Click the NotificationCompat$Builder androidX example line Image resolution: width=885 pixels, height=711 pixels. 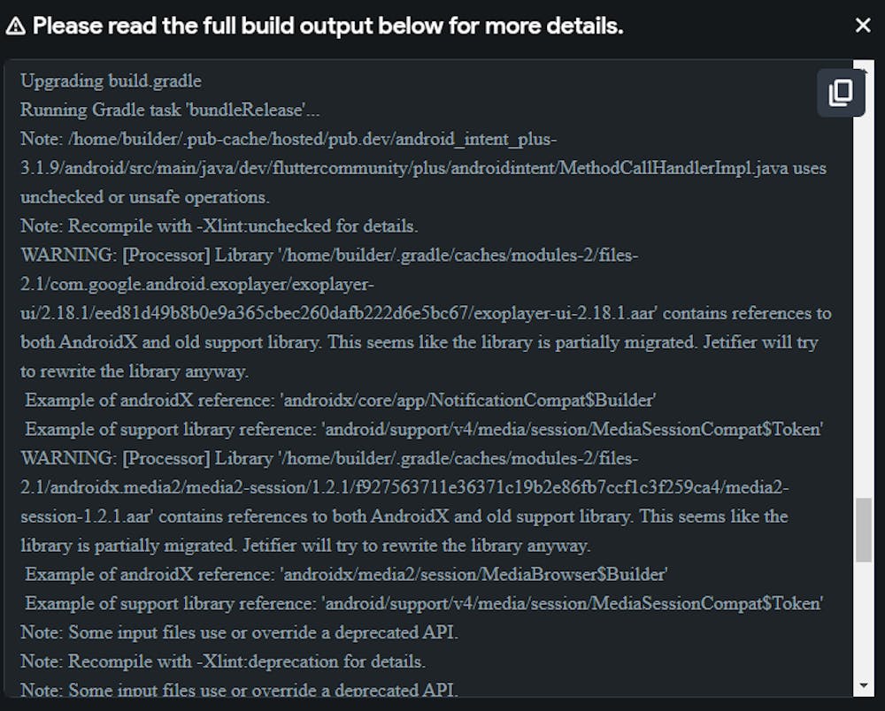pos(340,401)
